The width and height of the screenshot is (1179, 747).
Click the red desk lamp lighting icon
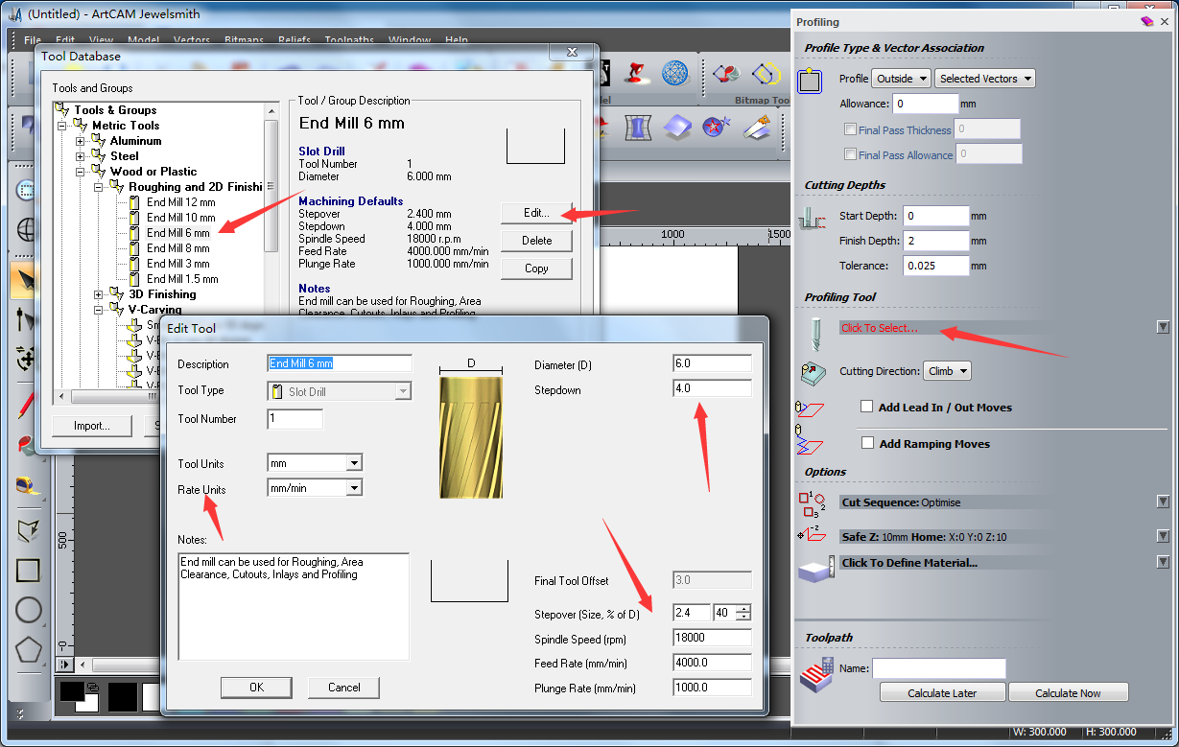(x=634, y=73)
